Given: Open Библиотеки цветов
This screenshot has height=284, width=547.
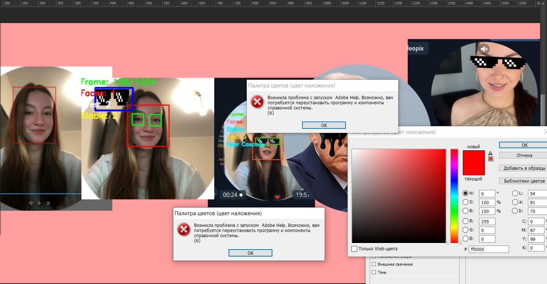Looking at the screenshot, I should pos(524,181).
